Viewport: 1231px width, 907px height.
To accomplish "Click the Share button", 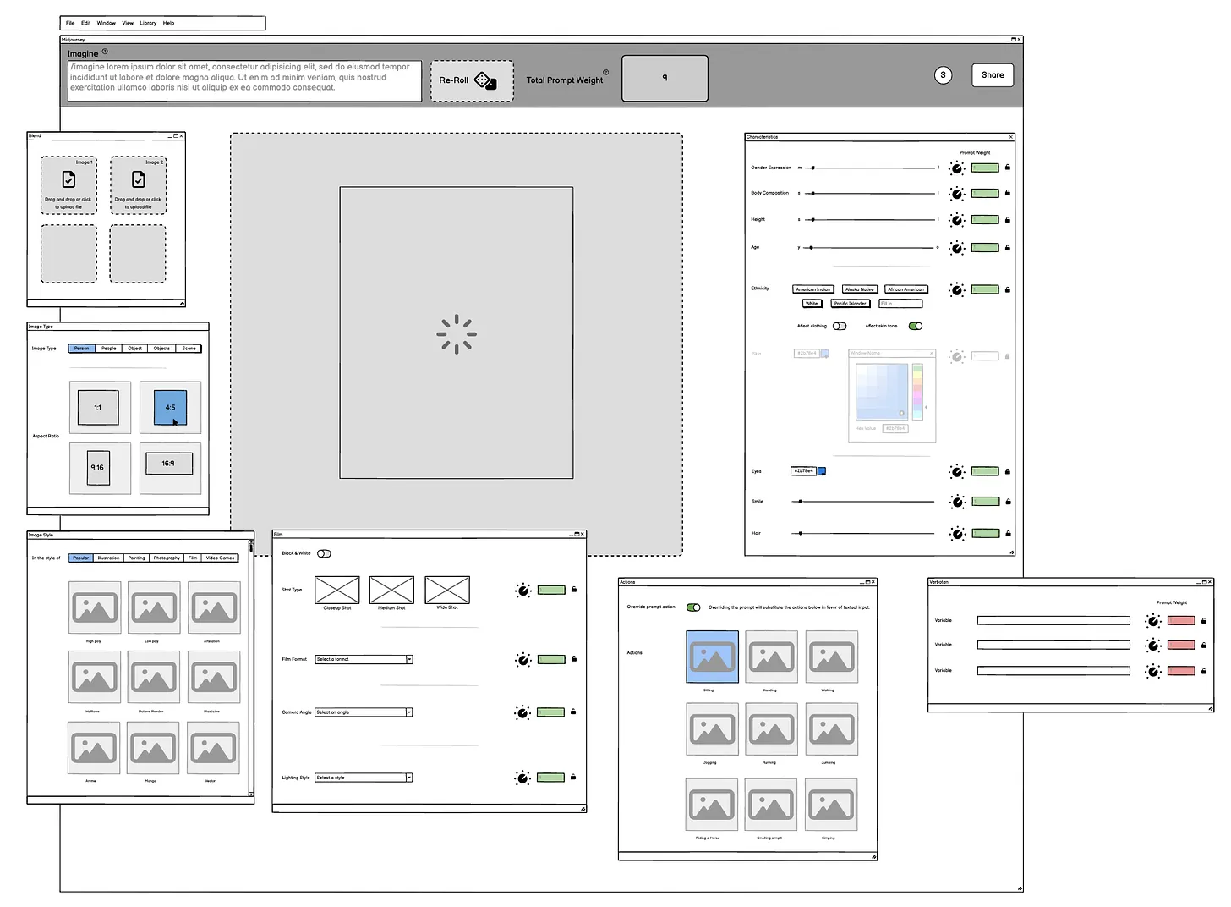I will click(x=993, y=75).
